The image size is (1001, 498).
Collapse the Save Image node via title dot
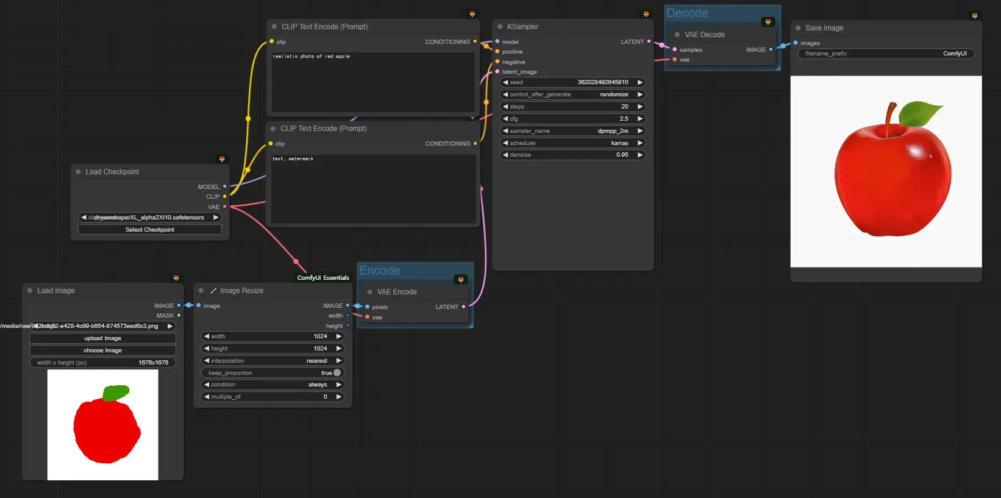coord(798,28)
